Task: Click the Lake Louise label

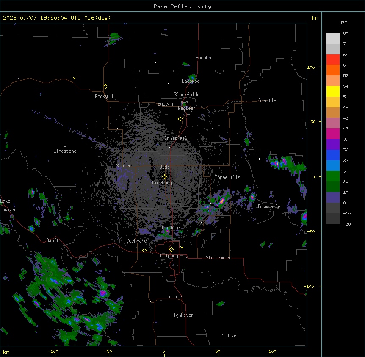Action: 8,205
